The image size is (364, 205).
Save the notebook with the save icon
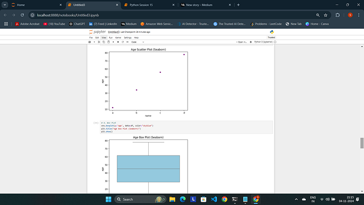[x=89, y=42]
